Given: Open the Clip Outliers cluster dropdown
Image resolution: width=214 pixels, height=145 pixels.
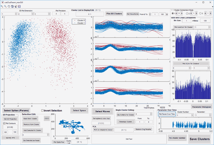Looking at the screenshot, I should 144,114.
